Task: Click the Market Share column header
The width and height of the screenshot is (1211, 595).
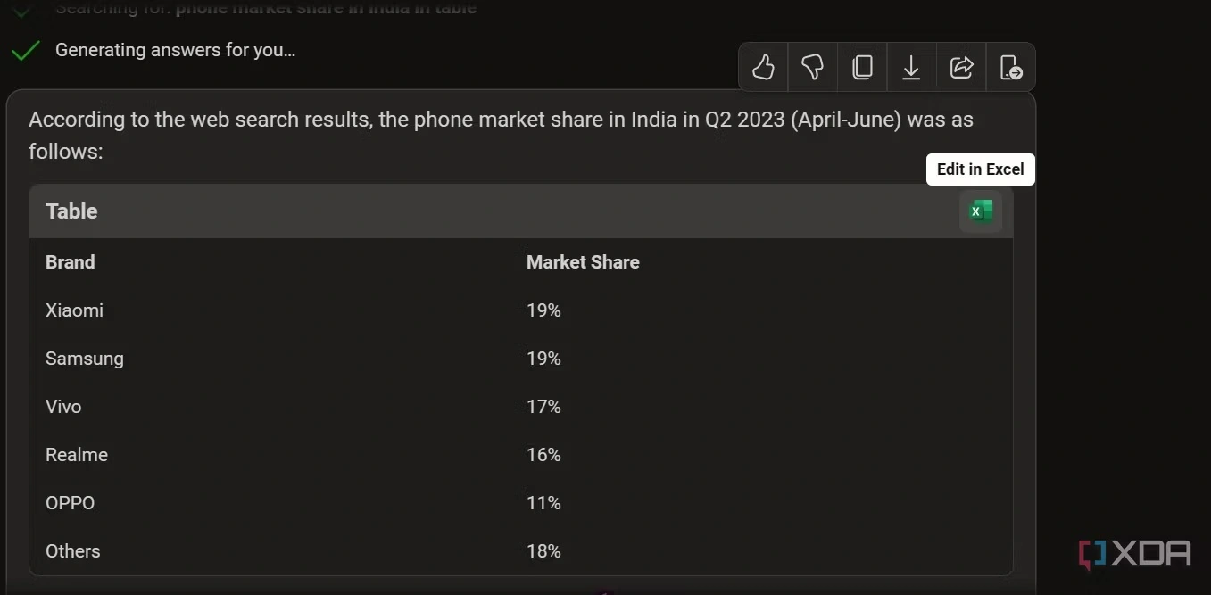Action: [x=583, y=262]
